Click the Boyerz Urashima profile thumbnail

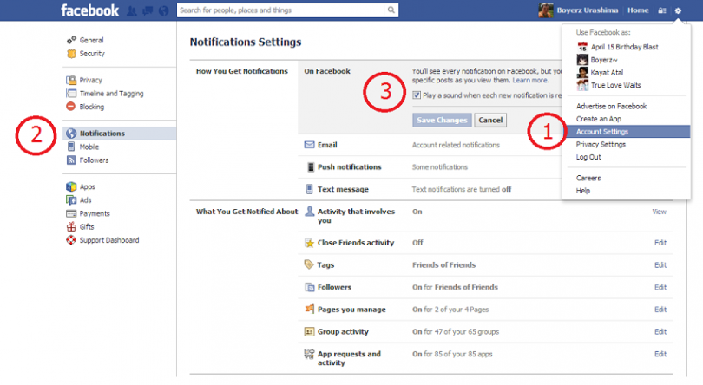pos(546,10)
